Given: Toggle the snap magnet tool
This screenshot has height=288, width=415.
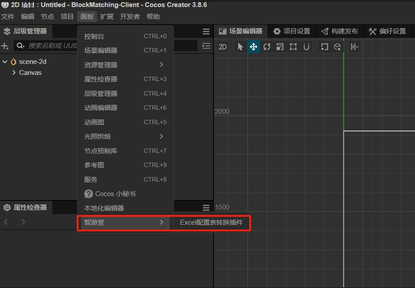Looking at the screenshot, I should 306,47.
